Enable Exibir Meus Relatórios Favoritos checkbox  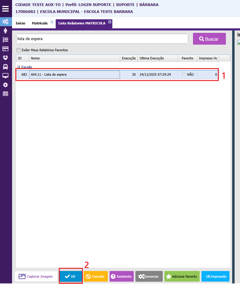tap(19, 50)
